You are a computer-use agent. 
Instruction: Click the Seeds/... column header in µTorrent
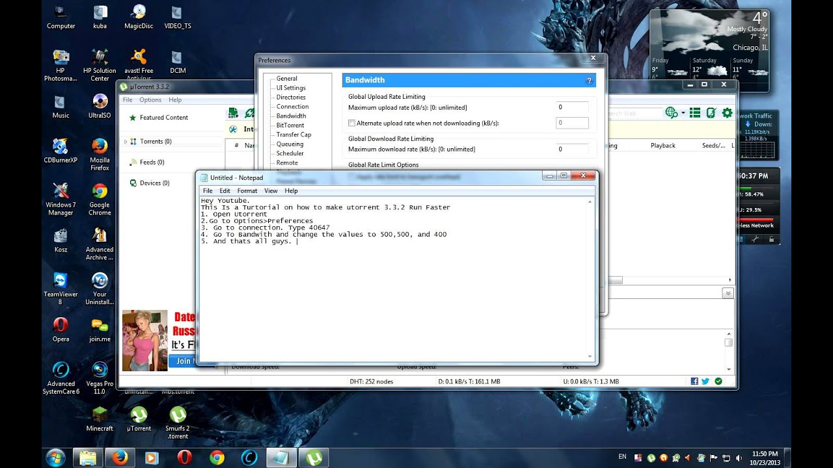pyautogui.click(x=714, y=146)
